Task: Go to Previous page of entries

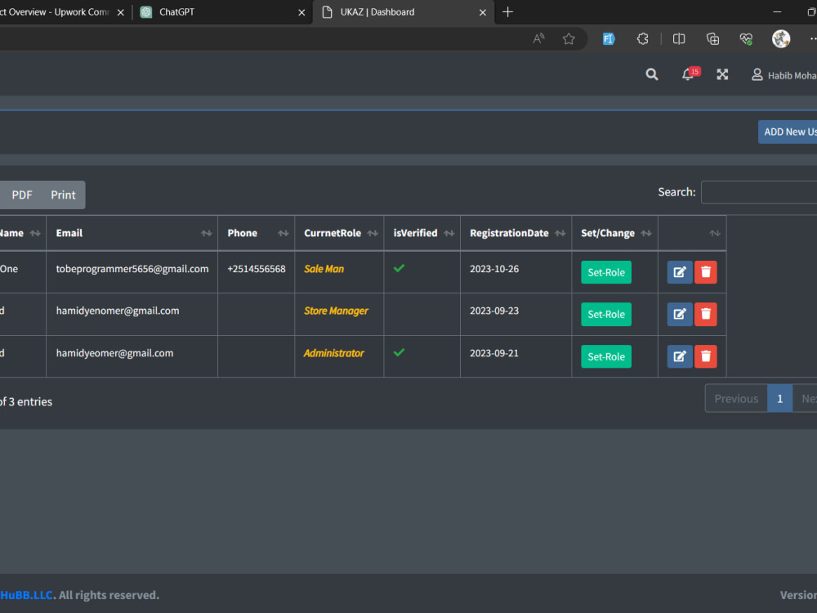Action: [736, 399]
